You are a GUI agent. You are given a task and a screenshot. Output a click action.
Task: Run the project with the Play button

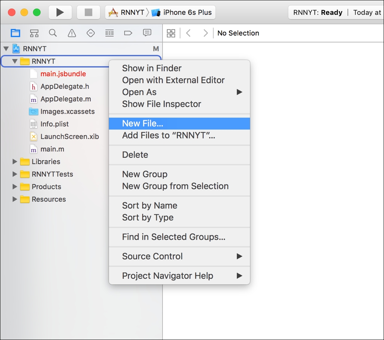60,12
